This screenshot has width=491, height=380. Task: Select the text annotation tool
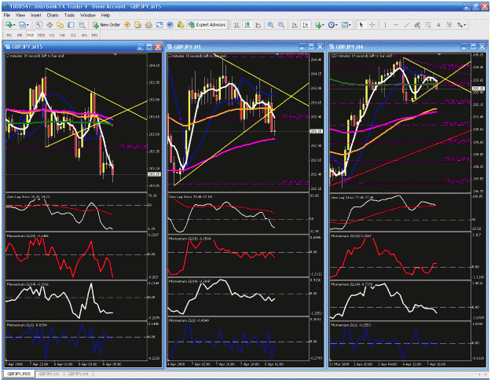[x=438, y=24]
